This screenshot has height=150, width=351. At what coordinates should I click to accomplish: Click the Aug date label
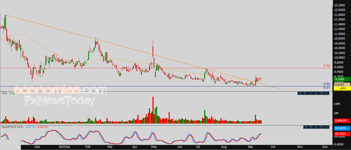pos(224,147)
